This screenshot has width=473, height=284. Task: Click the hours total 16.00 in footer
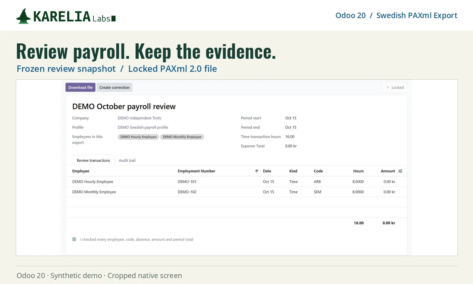coord(359,223)
